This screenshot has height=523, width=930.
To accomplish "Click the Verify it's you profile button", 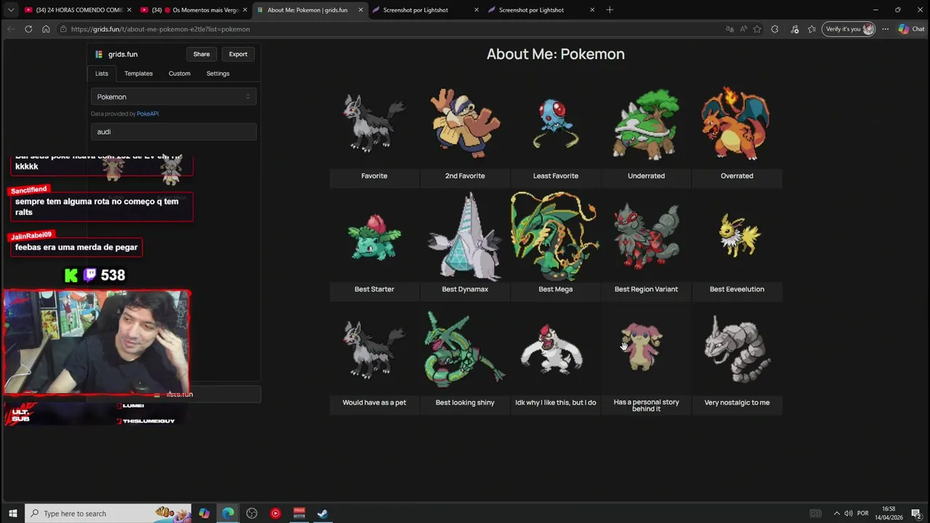I will (x=849, y=29).
